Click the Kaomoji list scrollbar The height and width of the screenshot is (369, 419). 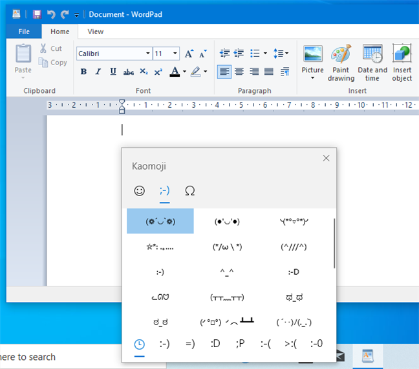pos(334,243)
